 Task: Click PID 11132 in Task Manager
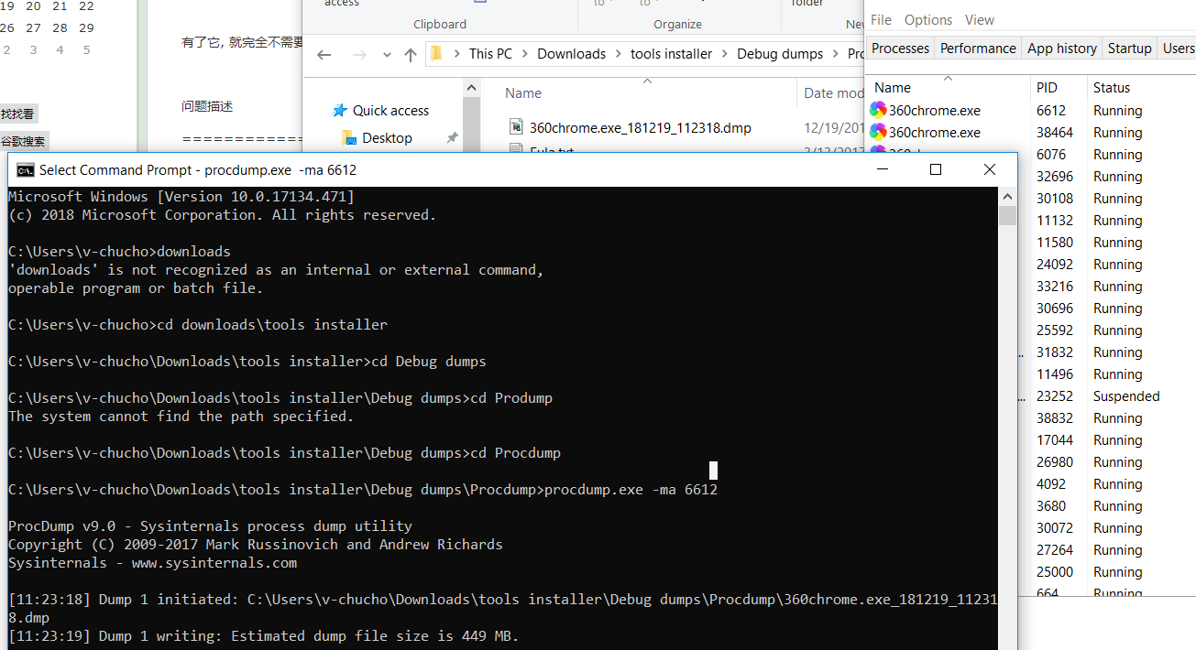tap(1054, 221)
